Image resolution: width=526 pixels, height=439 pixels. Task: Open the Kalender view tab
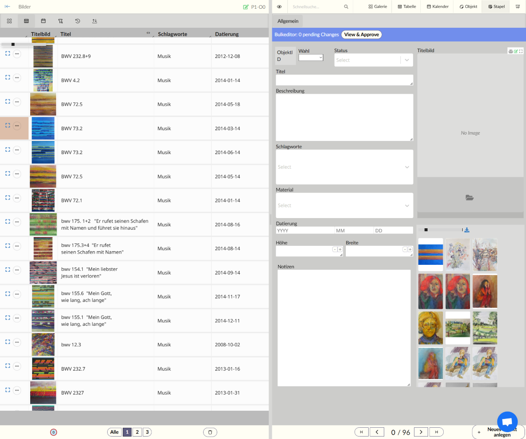(437, 7)
